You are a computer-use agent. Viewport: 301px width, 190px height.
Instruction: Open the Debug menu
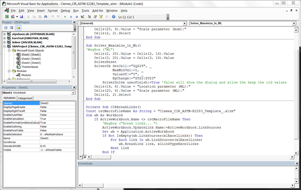[65, 11]
